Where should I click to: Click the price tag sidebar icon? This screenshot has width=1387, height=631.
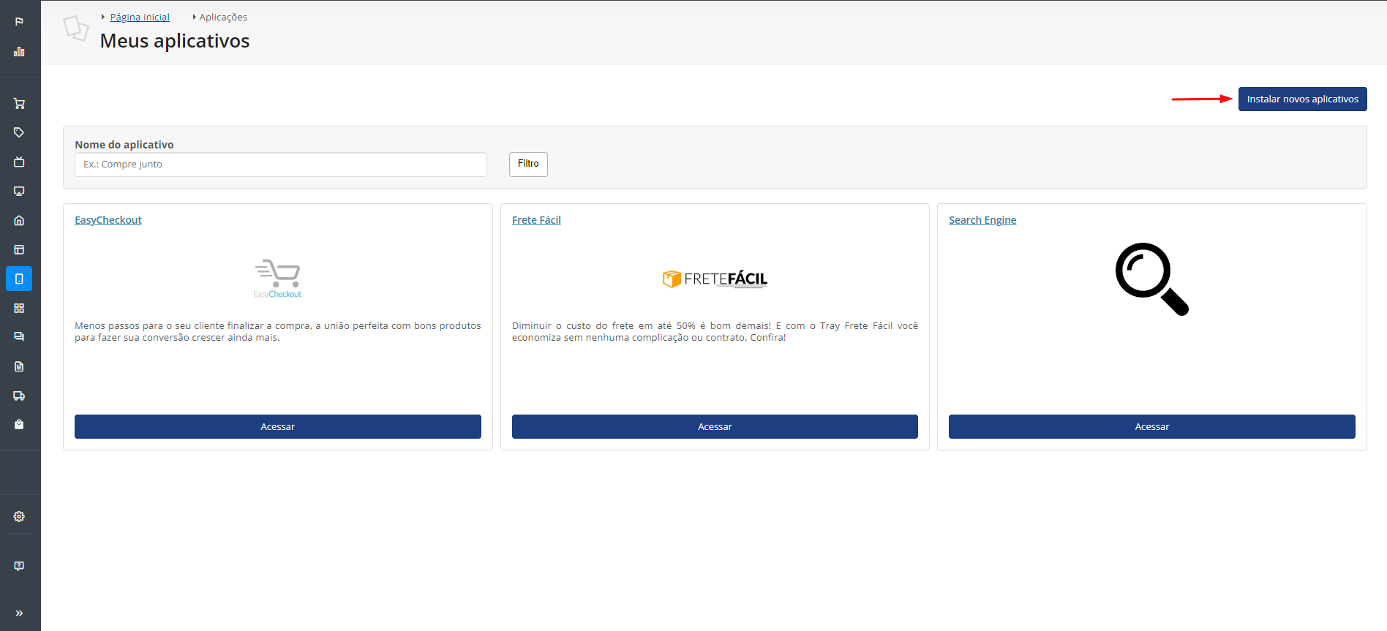tap(19, 132)
